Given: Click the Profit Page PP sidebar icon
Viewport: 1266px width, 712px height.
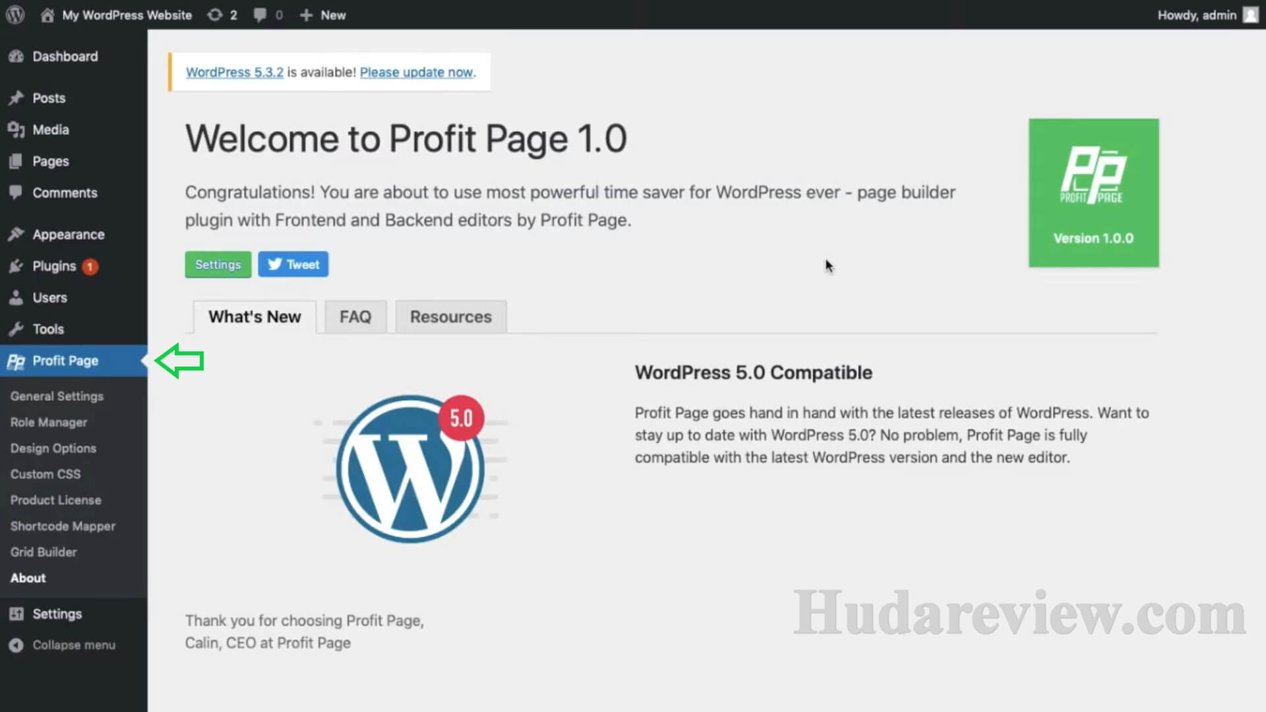Looking at the screenshot, I should coord(16,361).
